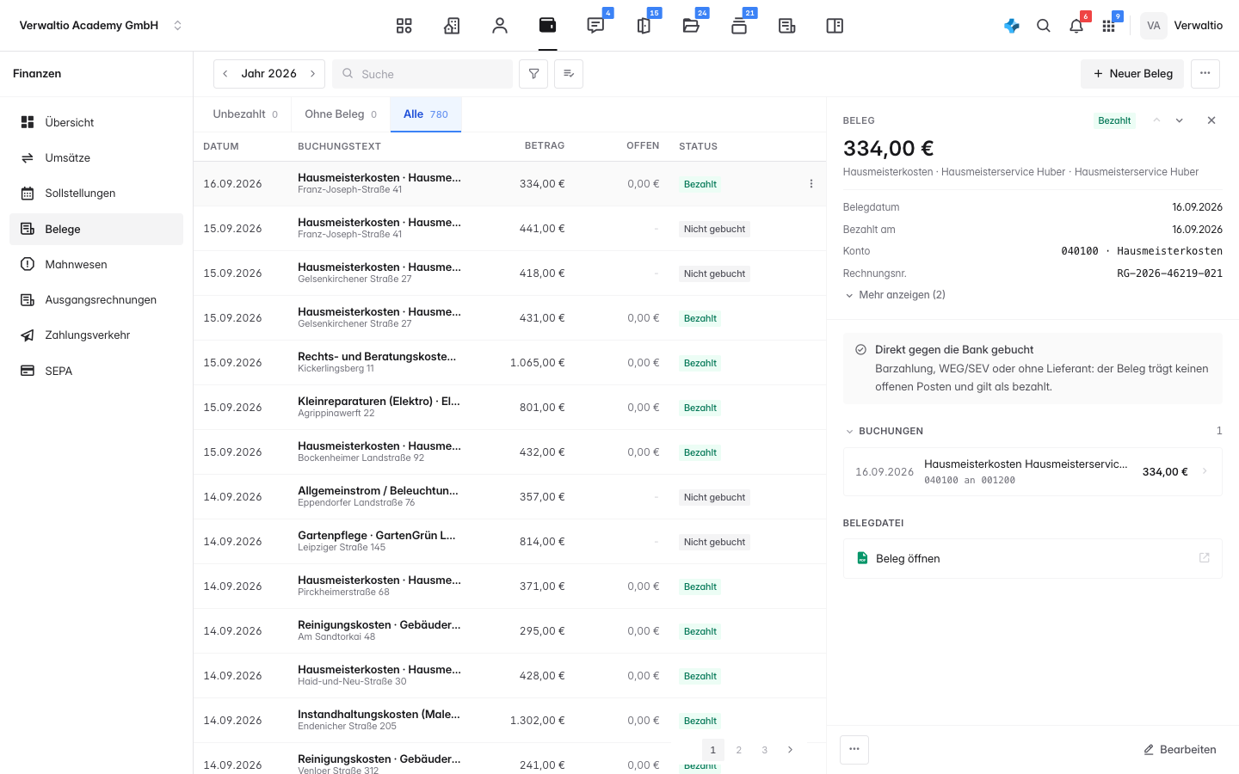Open the folder icon with badge 24
This screenshot has width=1239, height=774.
(691, 26)
